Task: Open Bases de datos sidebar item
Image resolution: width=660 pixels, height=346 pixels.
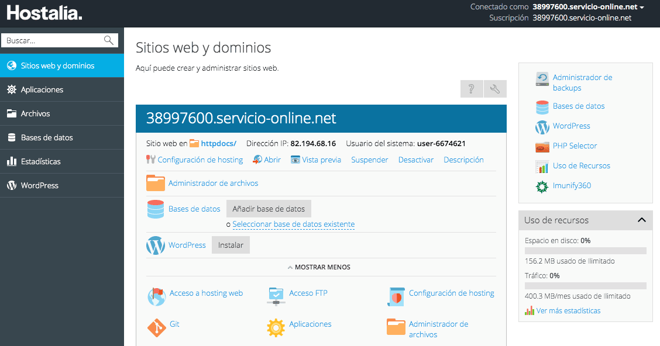Action: coord(62,137)
